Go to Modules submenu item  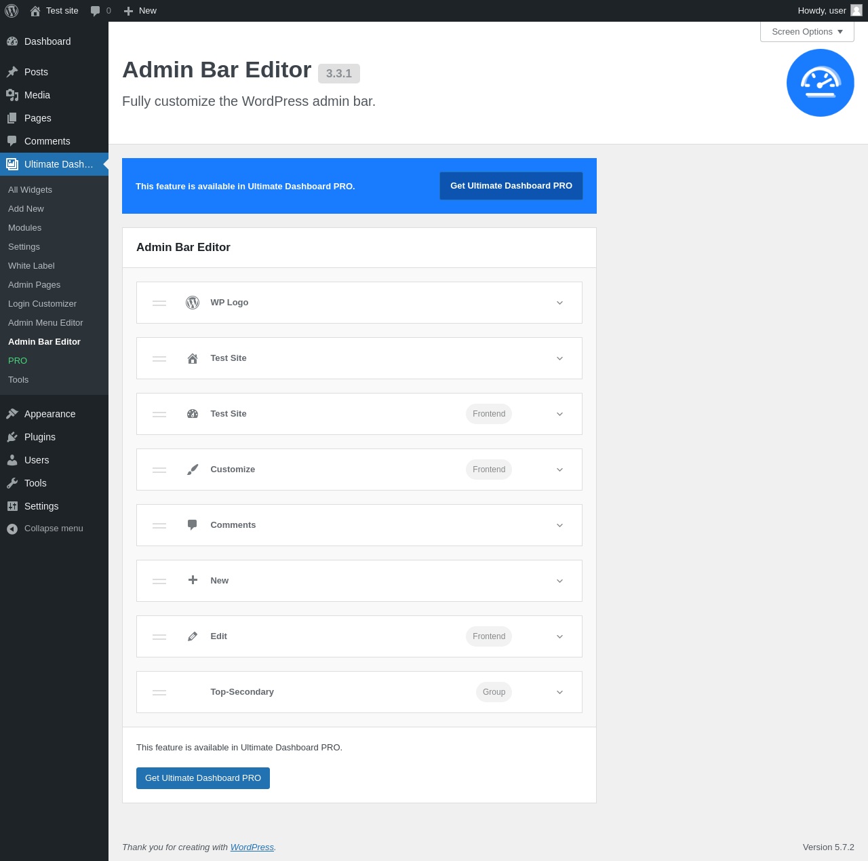coord(54,228)
